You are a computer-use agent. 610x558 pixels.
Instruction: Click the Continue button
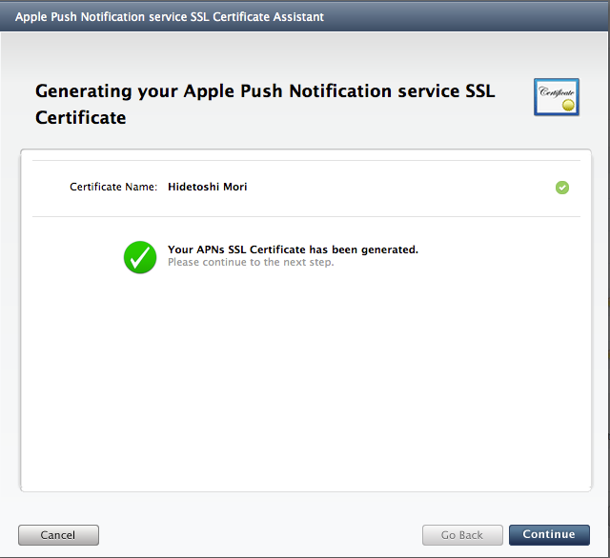click(x=549, y=535)
